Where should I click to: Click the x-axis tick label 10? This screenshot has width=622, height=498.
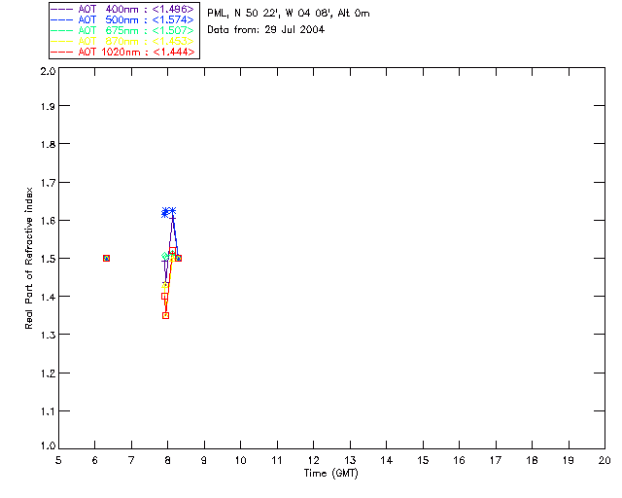240,460
